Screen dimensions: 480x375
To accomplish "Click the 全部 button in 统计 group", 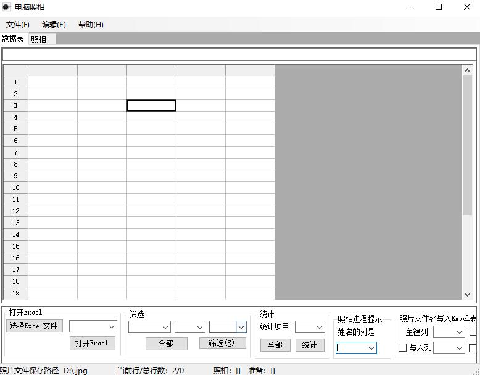I will coord(275,345).
